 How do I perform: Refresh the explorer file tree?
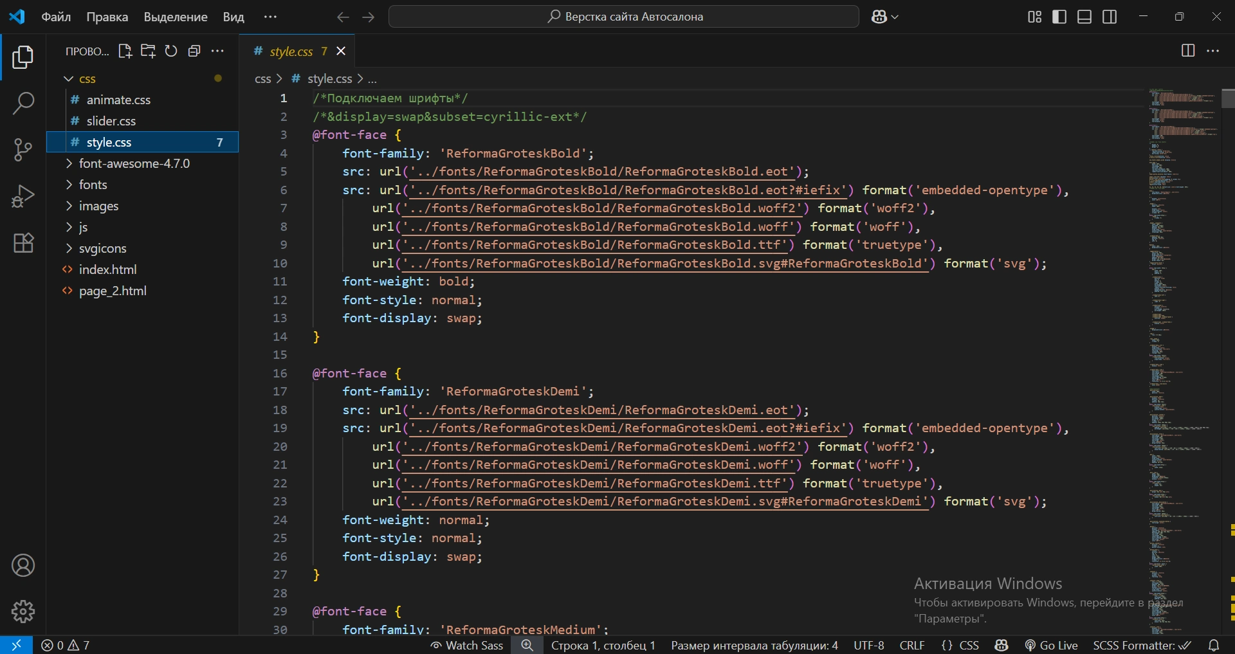pyautogui.click(x=171, y=51)
